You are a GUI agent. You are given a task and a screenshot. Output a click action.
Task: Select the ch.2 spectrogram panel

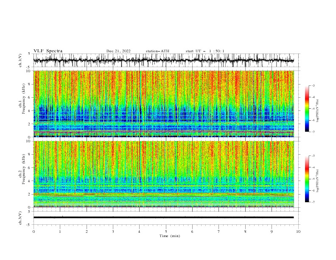164,174
